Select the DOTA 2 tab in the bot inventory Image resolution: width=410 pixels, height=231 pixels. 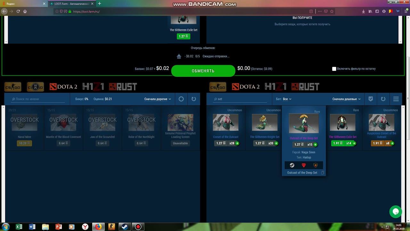pyautogui.click(x=246, y=87)
